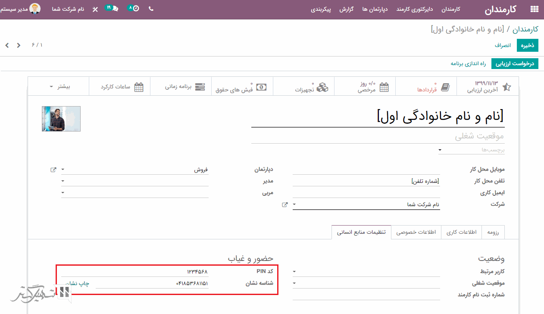Click the phone icon in top bar
Image resolution: width=544 pixels, height=314 pixels.
pyautogui.click(x=151, y=9)
